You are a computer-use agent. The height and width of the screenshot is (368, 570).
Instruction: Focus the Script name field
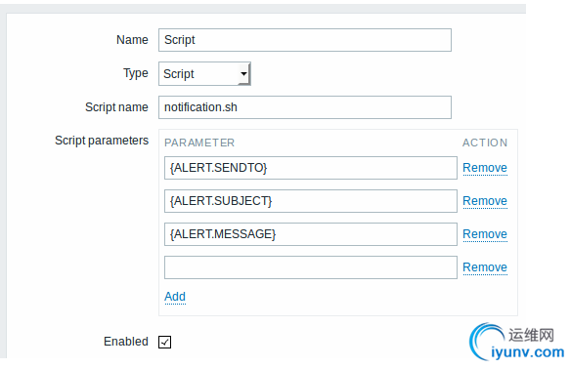pyautogui.click(x=305, y=107)
